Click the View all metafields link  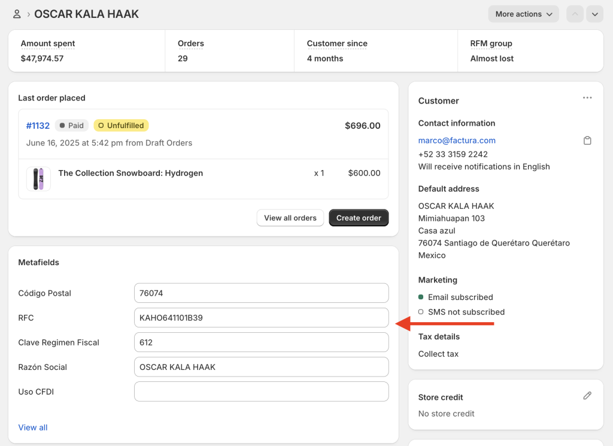click(33, 427)
